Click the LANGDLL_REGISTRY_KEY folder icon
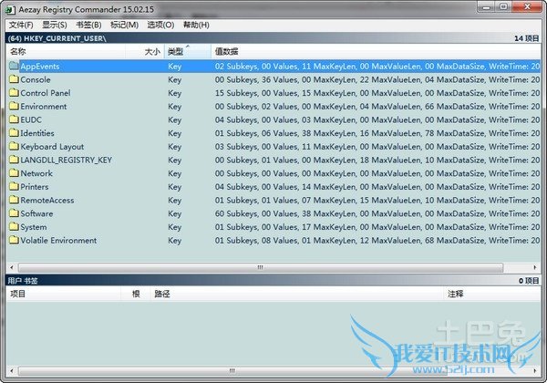The image size is (547, 383). (x=14, y=160)
